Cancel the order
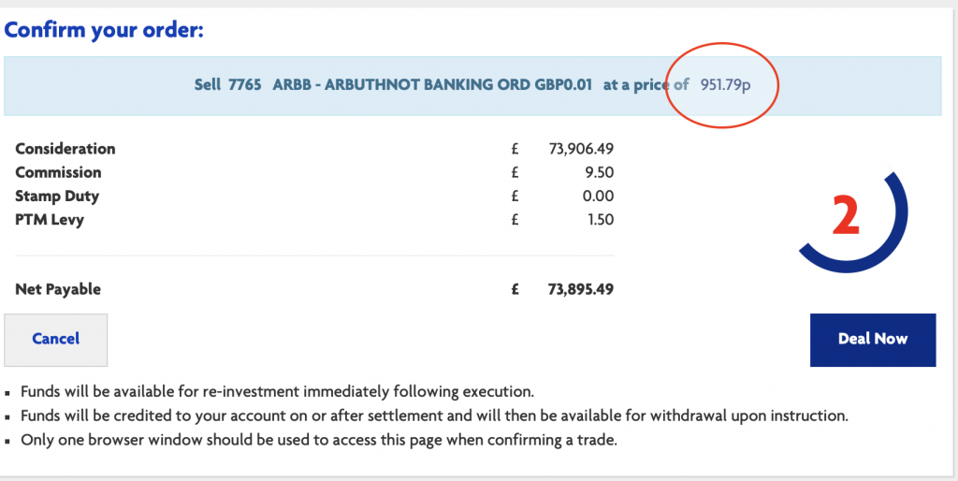 coord(56,339)
